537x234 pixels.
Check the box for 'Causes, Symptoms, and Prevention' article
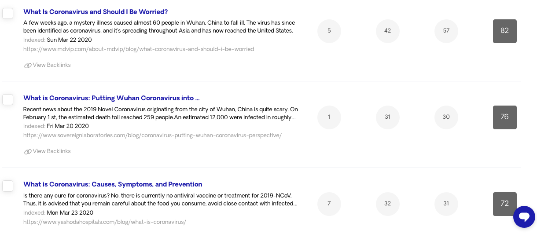7,186
